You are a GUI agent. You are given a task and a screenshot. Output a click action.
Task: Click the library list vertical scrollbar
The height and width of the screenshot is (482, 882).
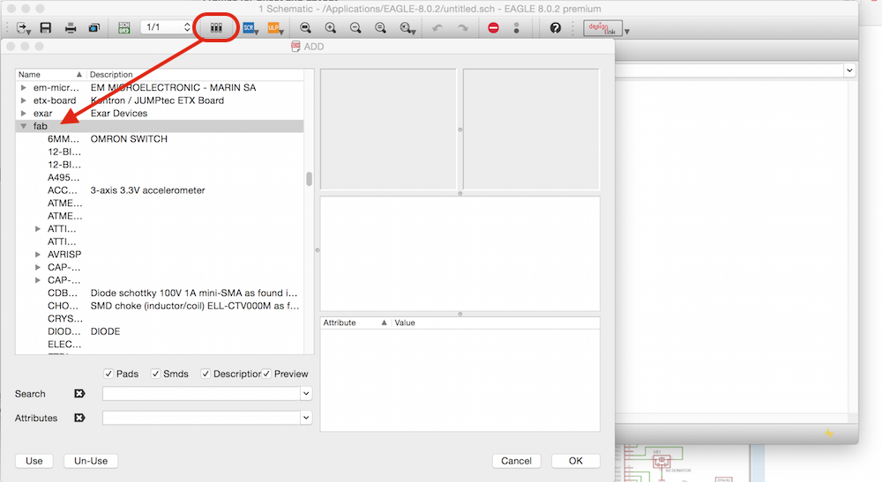(x=309, y=179)
